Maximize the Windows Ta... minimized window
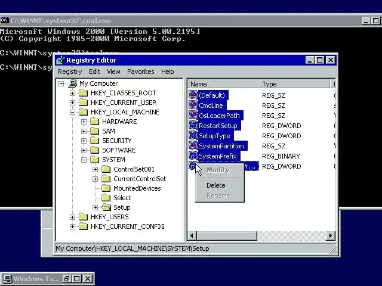 coord(77,278)
